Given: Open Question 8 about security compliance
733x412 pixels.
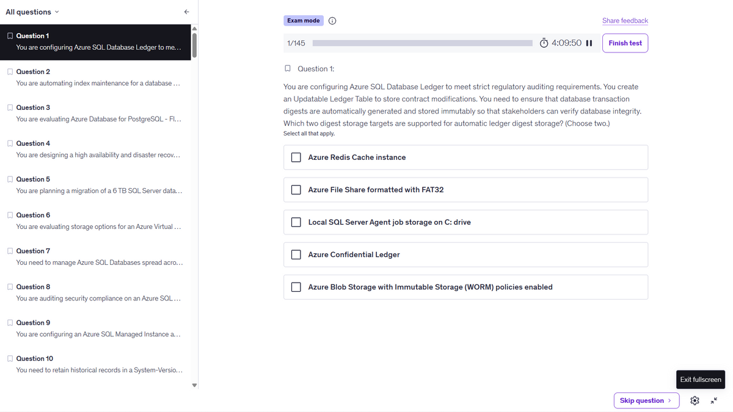Looking at the screenshot, I should click(x=95, y=293).
